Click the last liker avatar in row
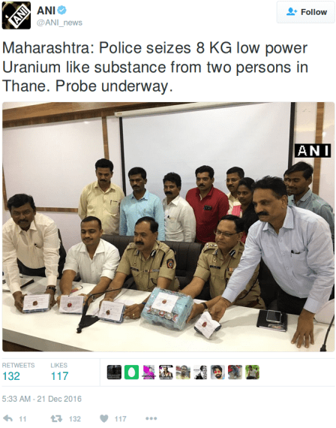The image size is (336, 428). (252, 372)
